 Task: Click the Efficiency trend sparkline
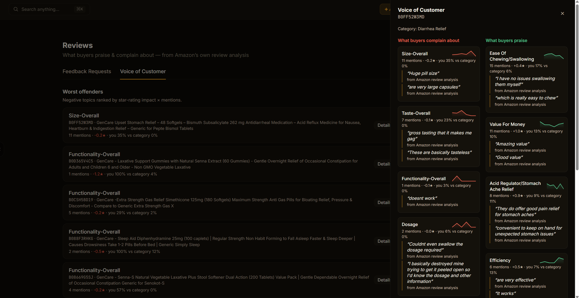pyautogui.click(x=552, y=260)
